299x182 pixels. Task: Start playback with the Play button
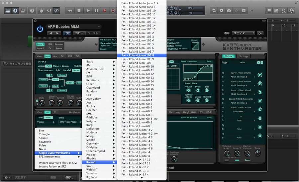tap(88, 11)
